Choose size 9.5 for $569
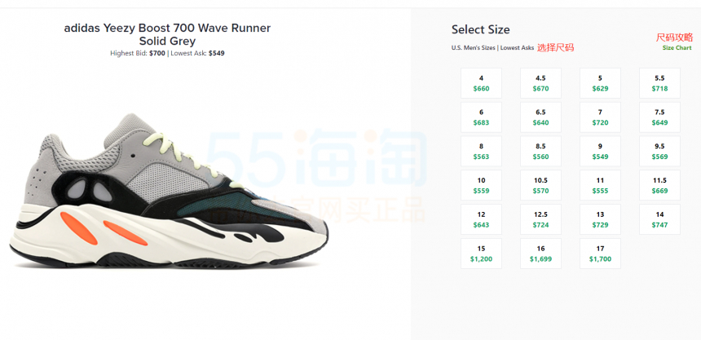 (659, 151)
